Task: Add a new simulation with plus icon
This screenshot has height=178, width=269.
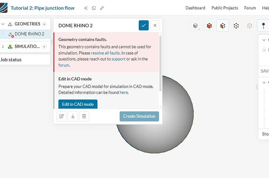Action: tap(44, 46)
